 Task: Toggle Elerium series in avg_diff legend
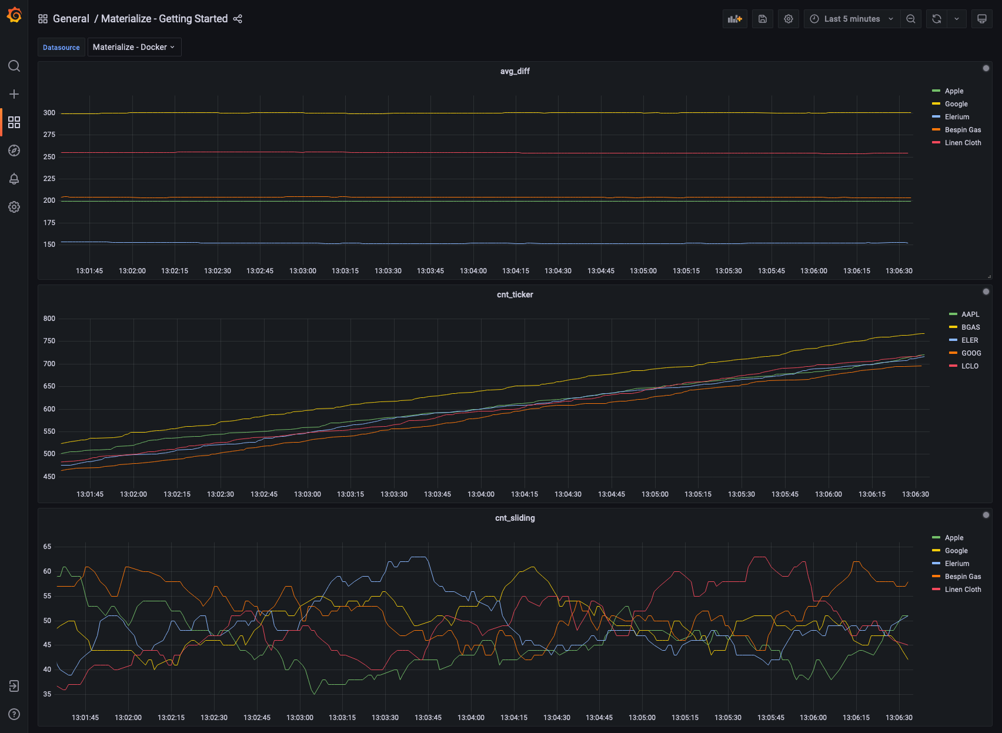957,117
